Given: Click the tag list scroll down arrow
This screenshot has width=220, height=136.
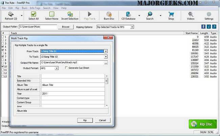Looking at the screenshot, I should click(107, 105).
